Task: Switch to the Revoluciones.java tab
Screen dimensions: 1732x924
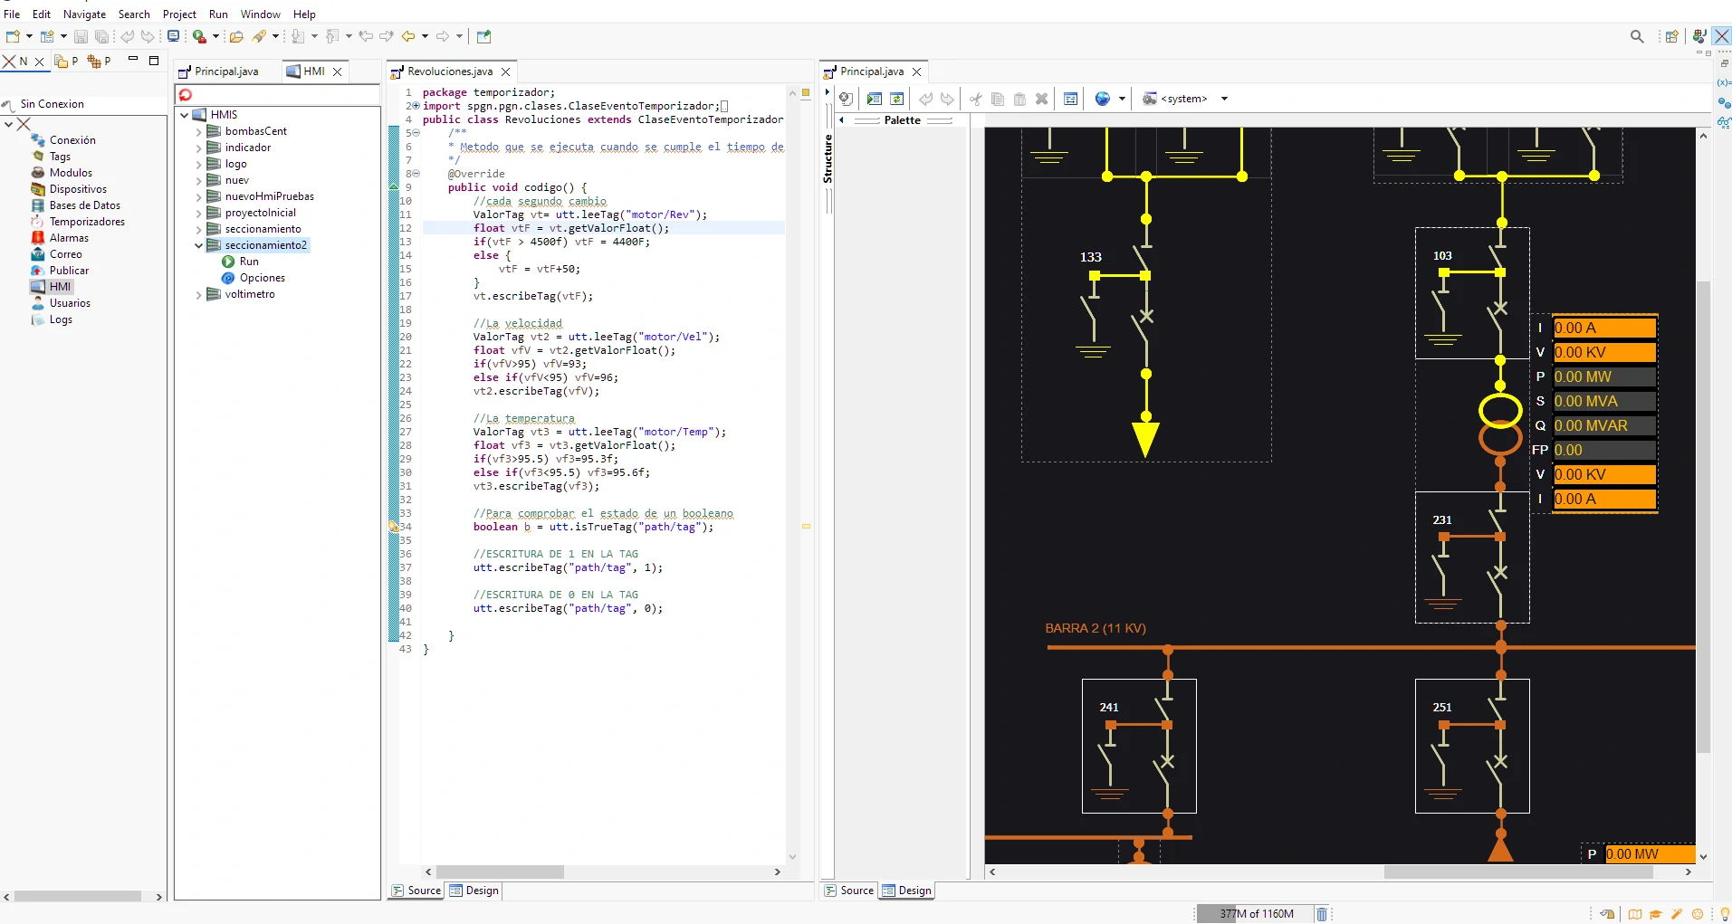Action: pos(449,71)
